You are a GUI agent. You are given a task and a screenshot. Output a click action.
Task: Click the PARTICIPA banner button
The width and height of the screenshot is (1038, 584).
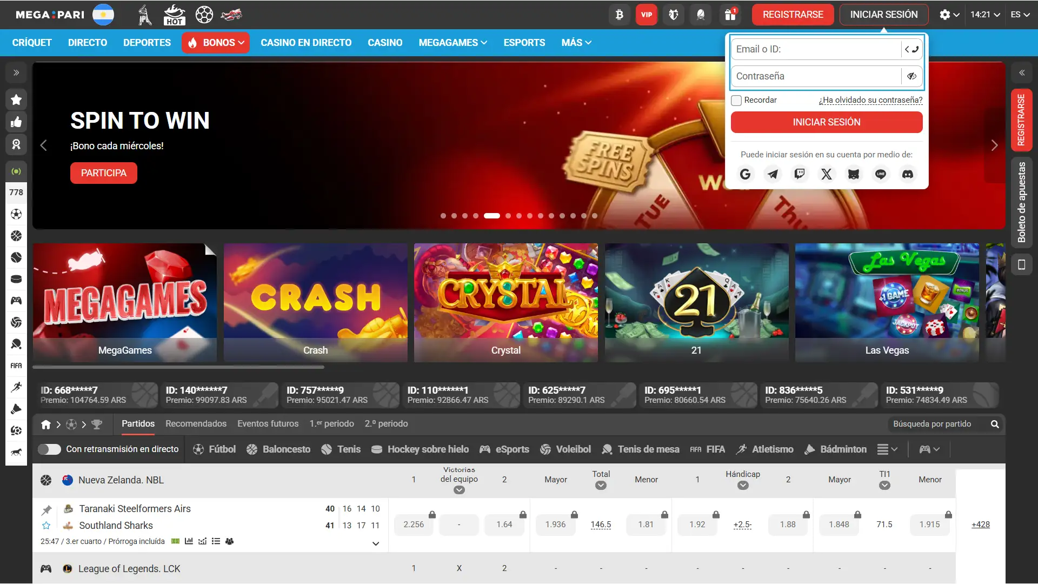click(104, 173)
